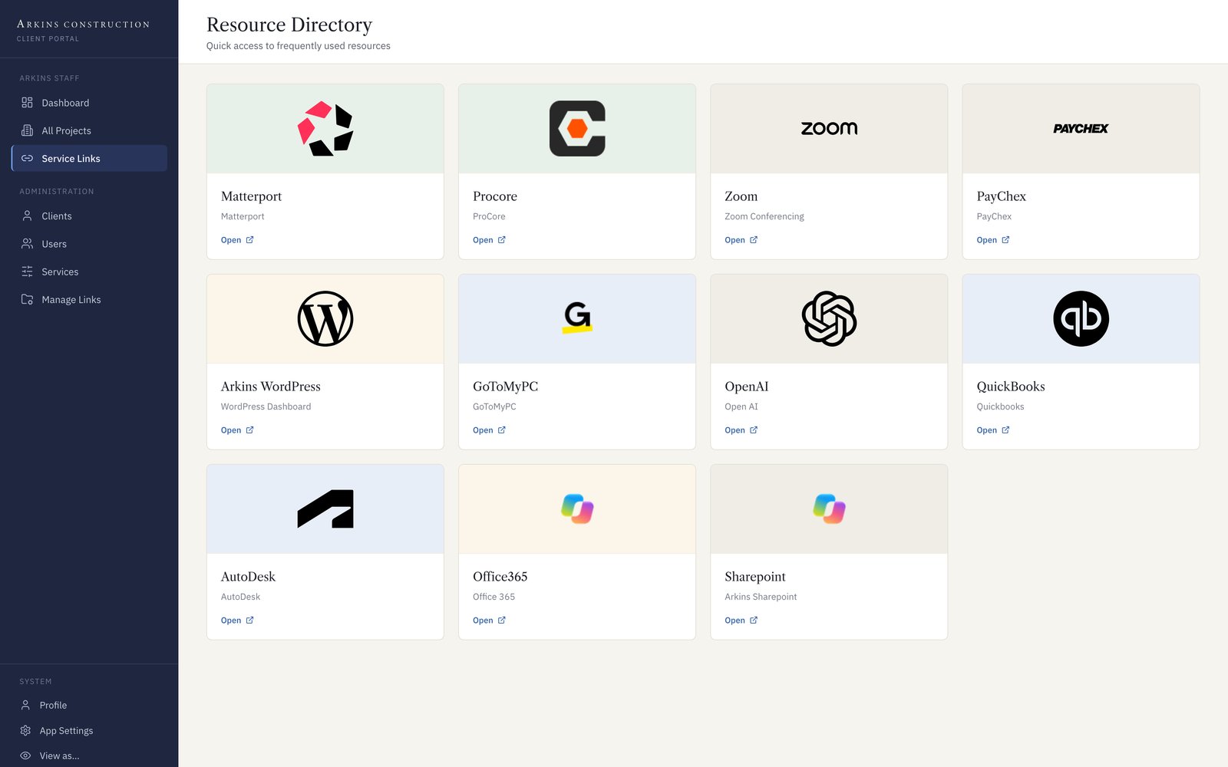
Task: Click the App Settings gear icon
Action: (x=25, y=731)
